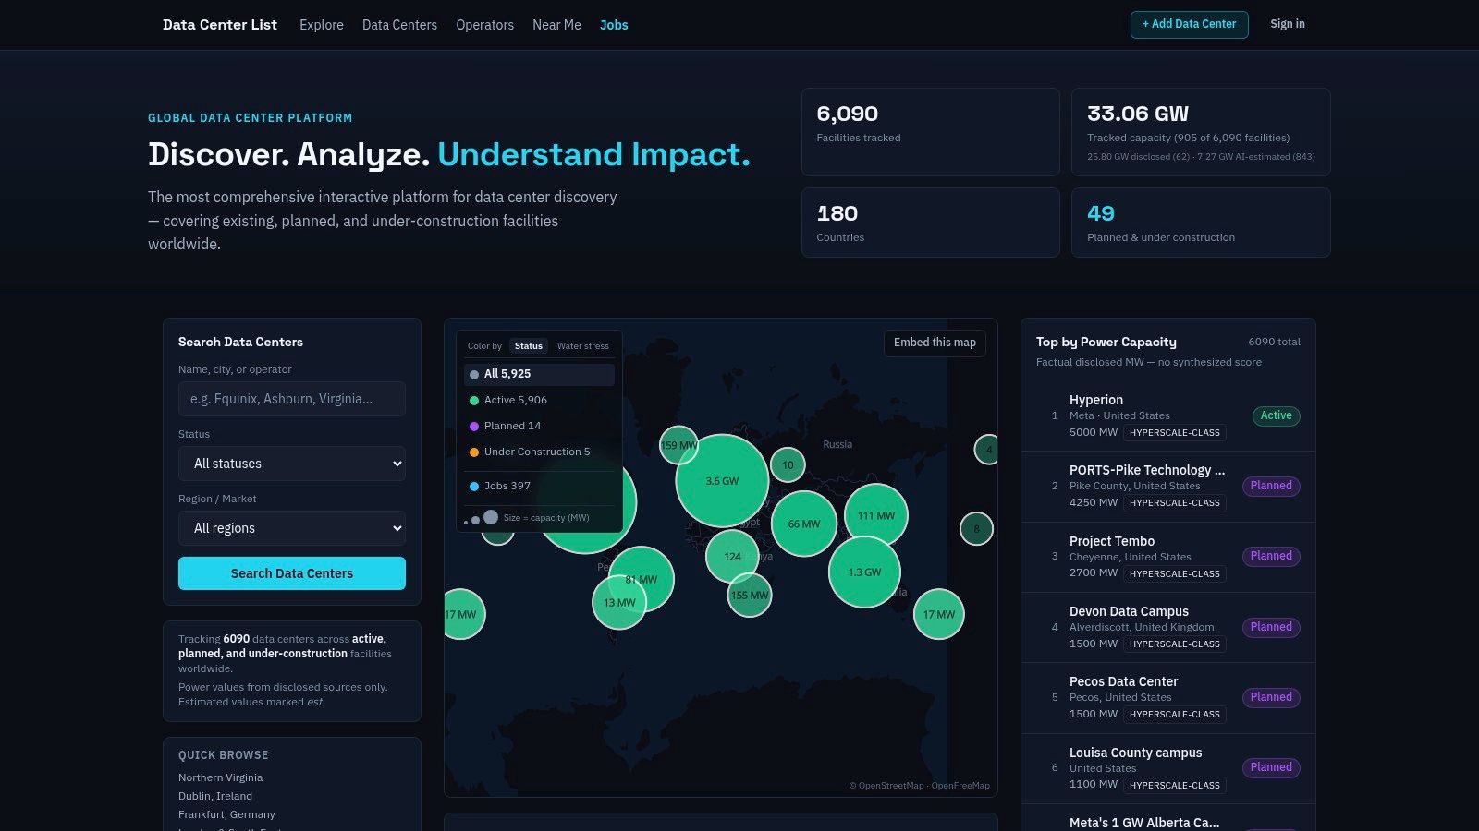The height and width of the screenshot is (831, 1479).
Task: Click the 159 MW map cluster bubble
Action: 678,445
